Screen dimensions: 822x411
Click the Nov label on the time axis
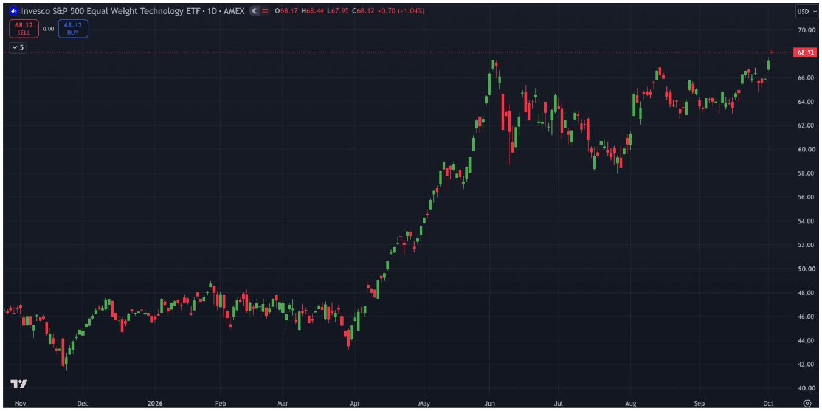pos(21,403)
